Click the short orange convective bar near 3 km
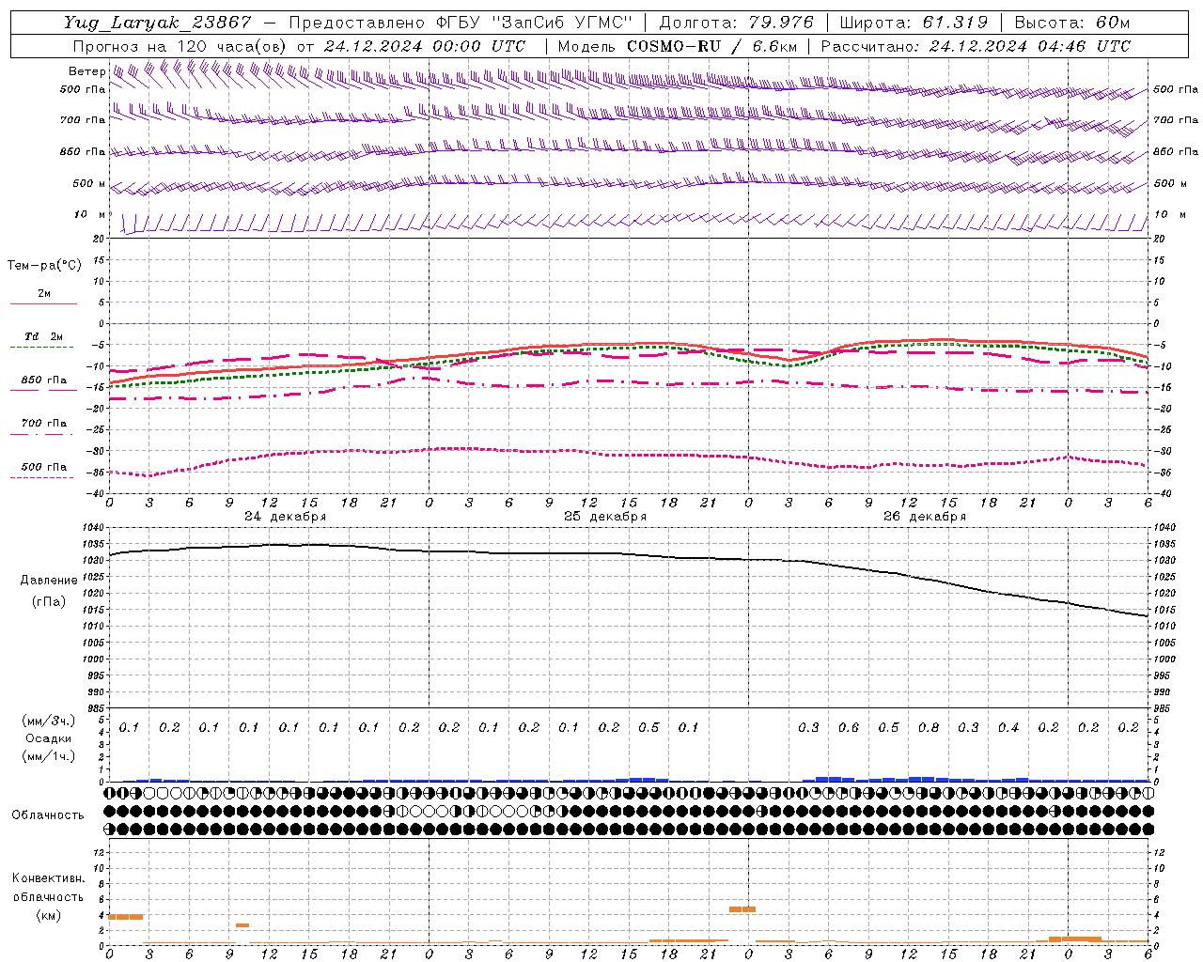1203x962 pixels. (242, 925)
